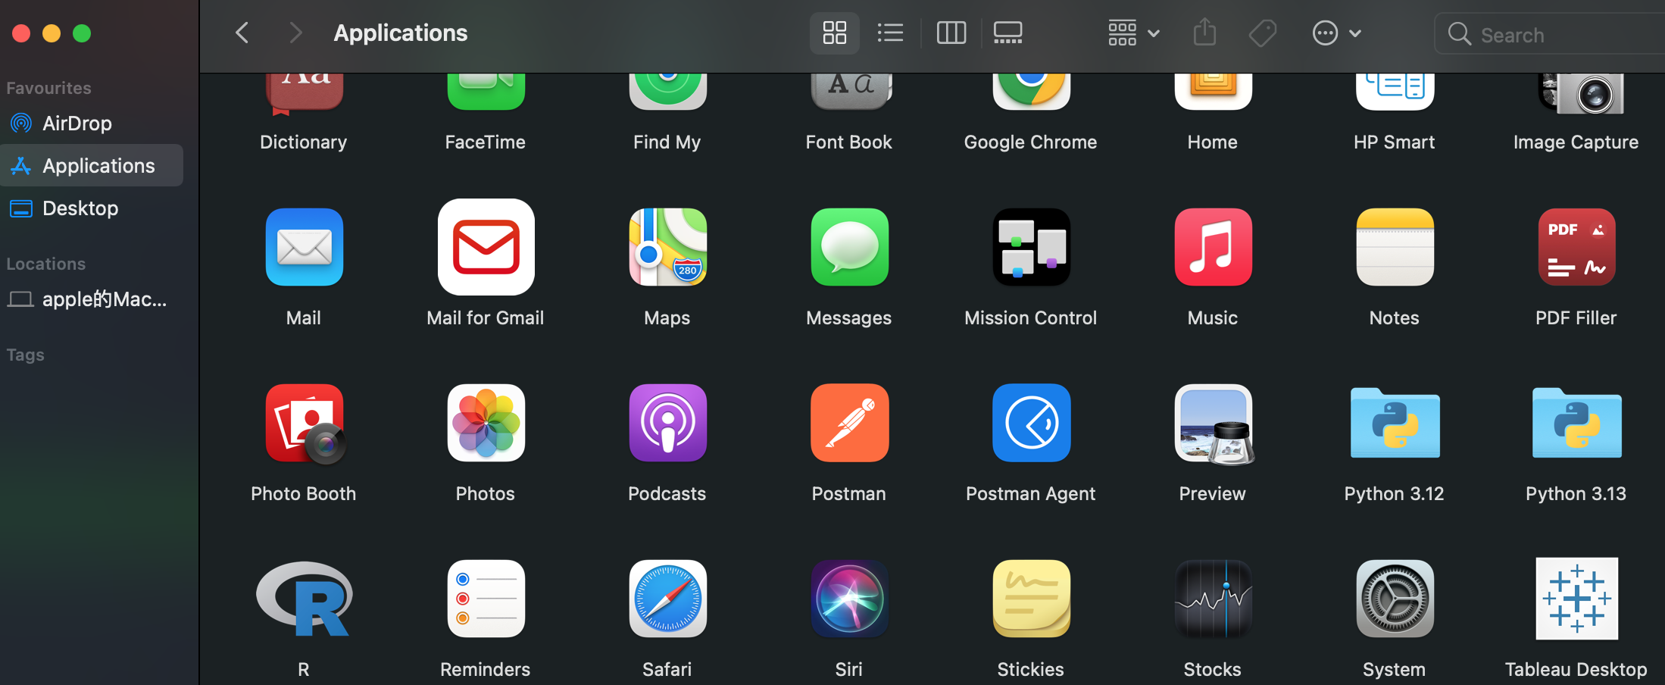Switch to column view

[951, 33]
